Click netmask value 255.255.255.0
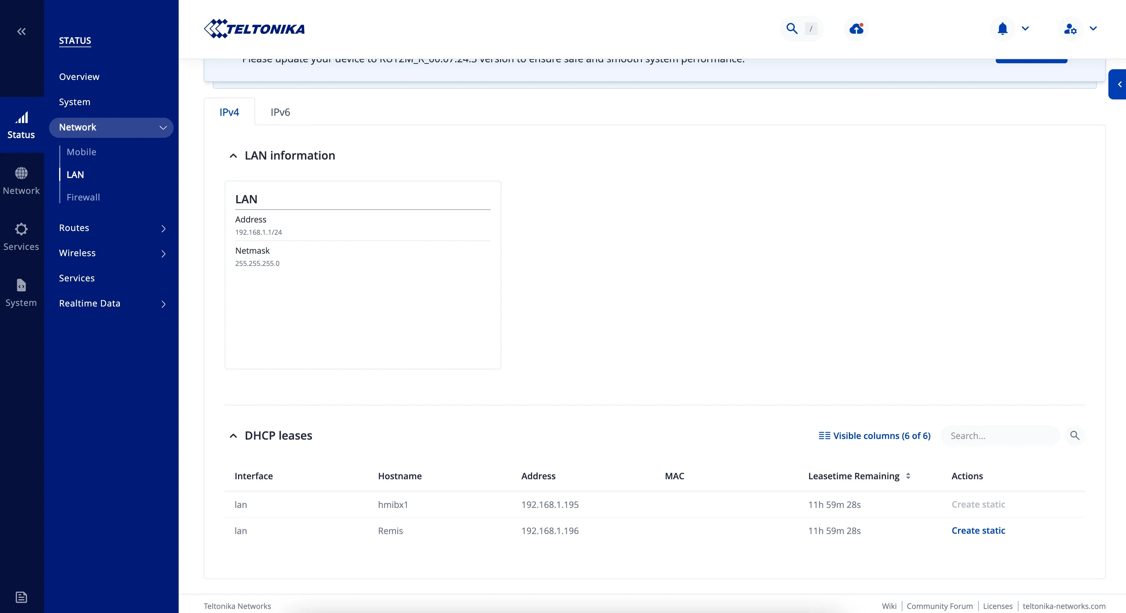The width and height of the screenshot is (1126, 613). [257, 263]
